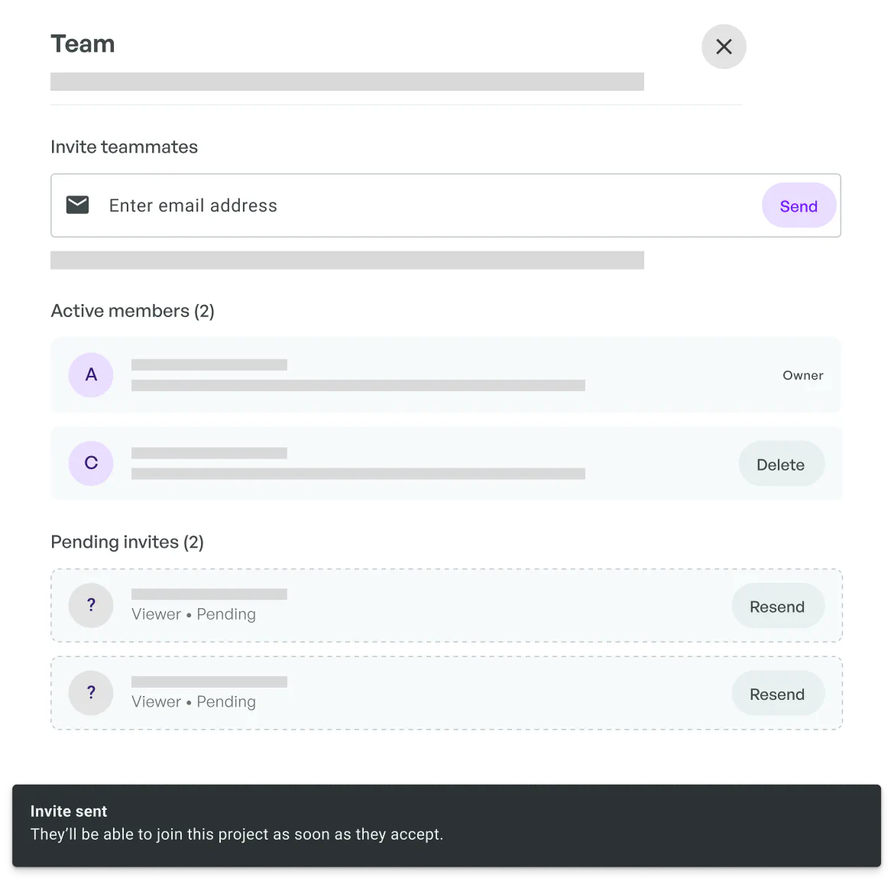
Task: Select the Owner role label
Action: click(802, 375)
